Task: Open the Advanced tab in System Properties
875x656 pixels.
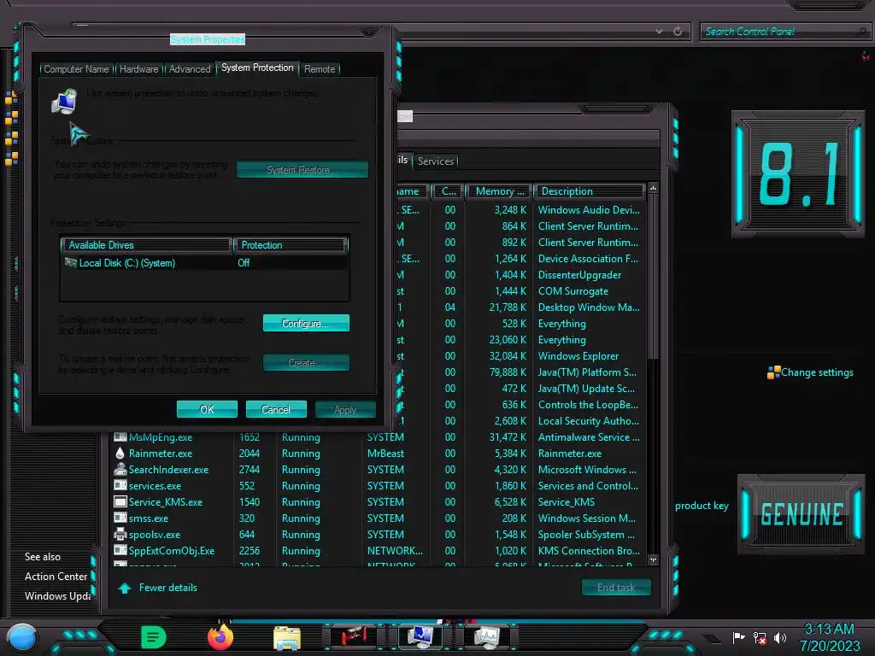Action: [x=190, y=69]
